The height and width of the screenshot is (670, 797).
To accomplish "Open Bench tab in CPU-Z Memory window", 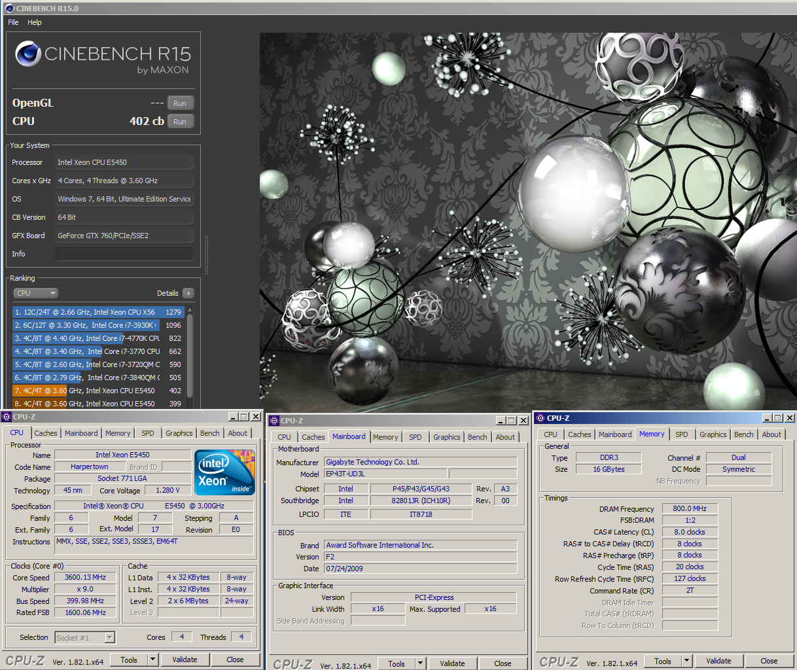I will click(744, 434).
